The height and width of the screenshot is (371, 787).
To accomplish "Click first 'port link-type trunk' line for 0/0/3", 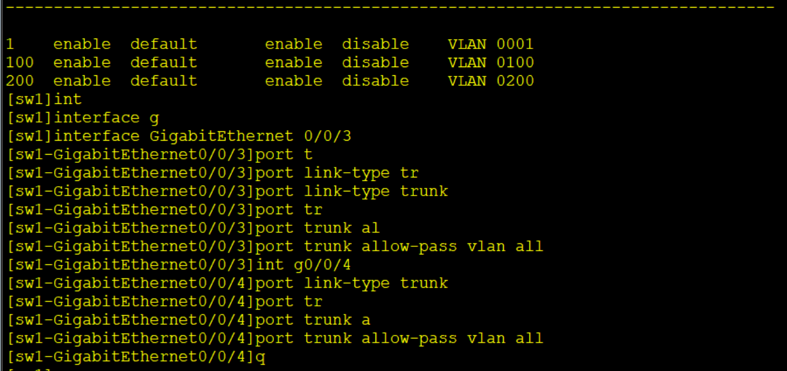I will [227, 191].
